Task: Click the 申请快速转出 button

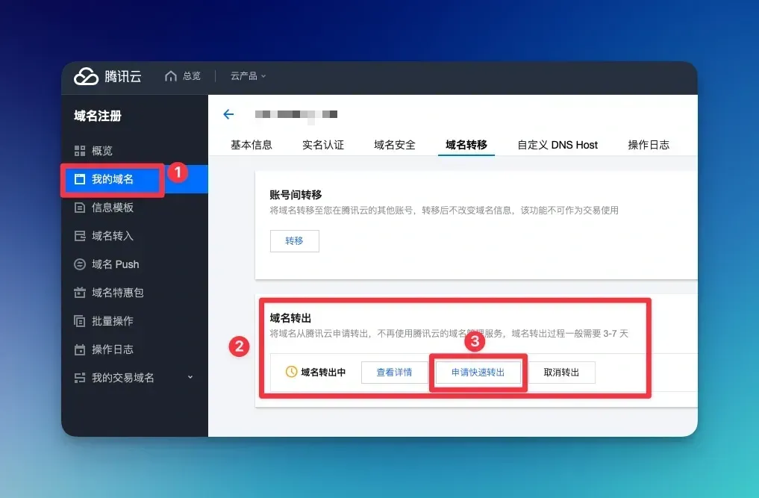Action: coord(478,373)
